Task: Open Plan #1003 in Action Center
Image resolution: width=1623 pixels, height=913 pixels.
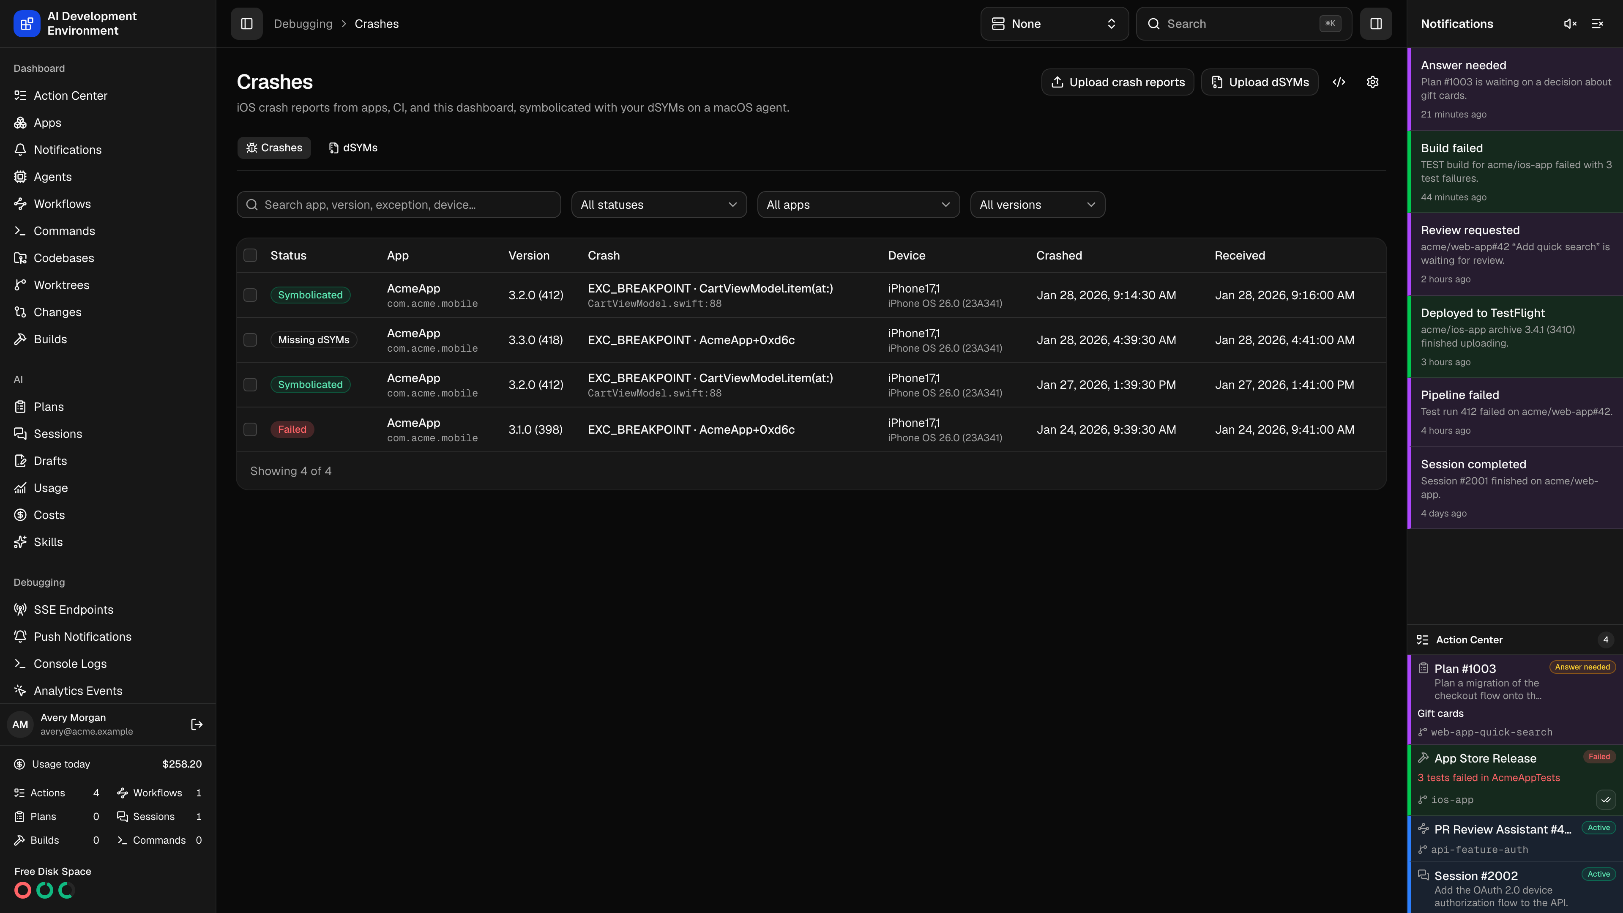Action: pyautogui.click(x=1515, y=700)
